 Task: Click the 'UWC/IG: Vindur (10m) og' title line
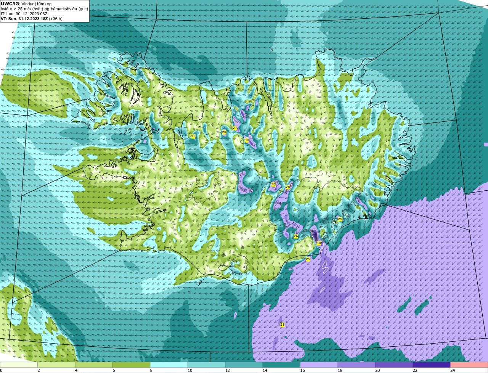[26, 3]
